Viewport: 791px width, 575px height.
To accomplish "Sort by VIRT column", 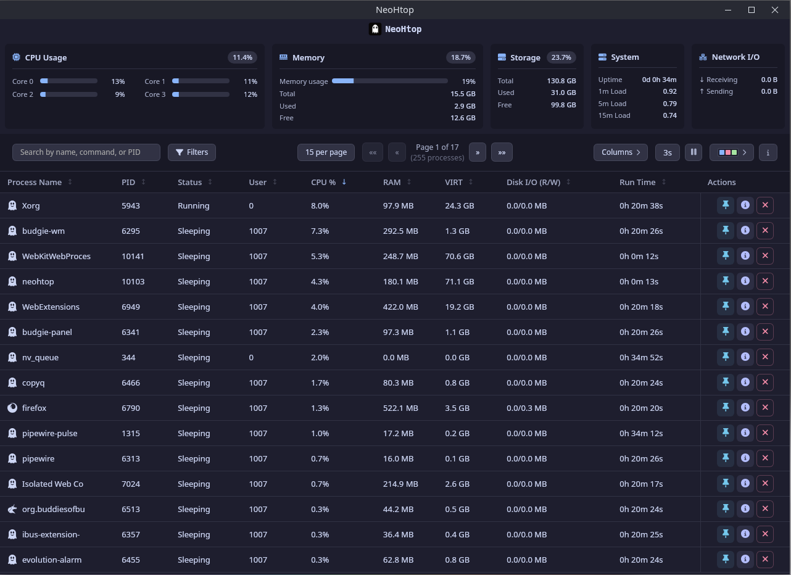I will click(459, 182).
